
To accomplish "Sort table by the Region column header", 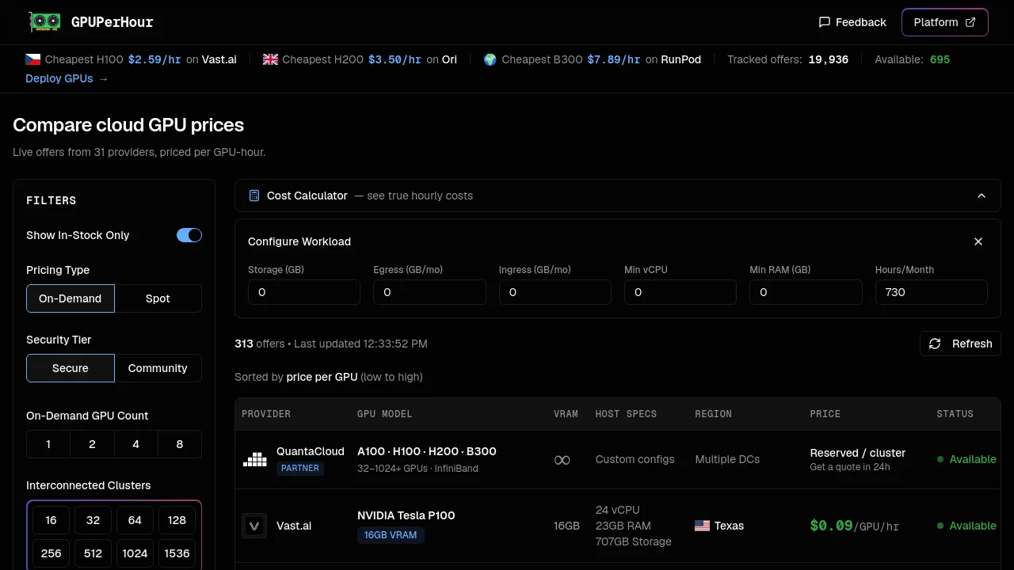I will [714, 414].
